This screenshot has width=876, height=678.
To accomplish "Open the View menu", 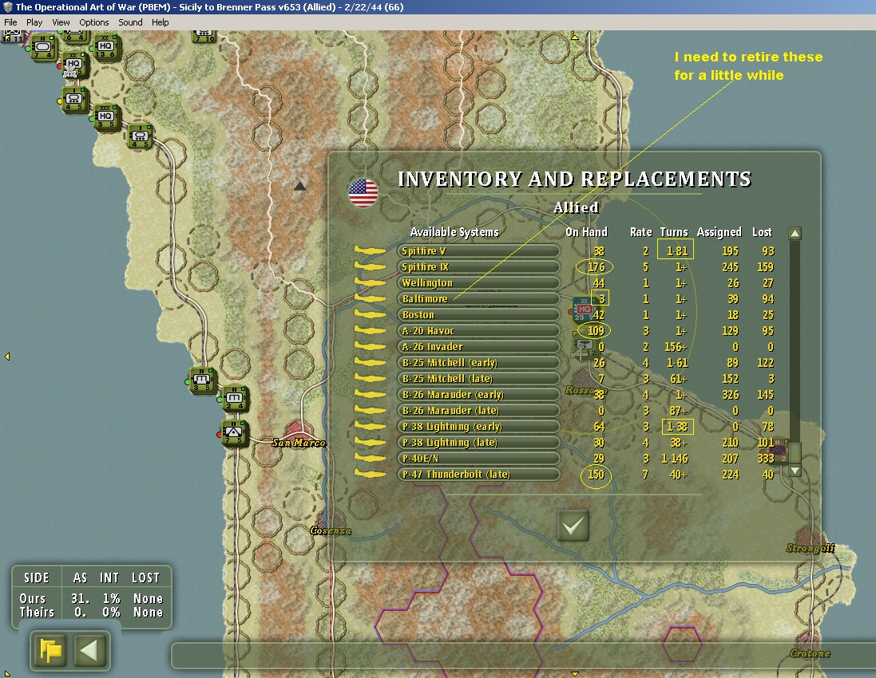I will click(61, 22).
